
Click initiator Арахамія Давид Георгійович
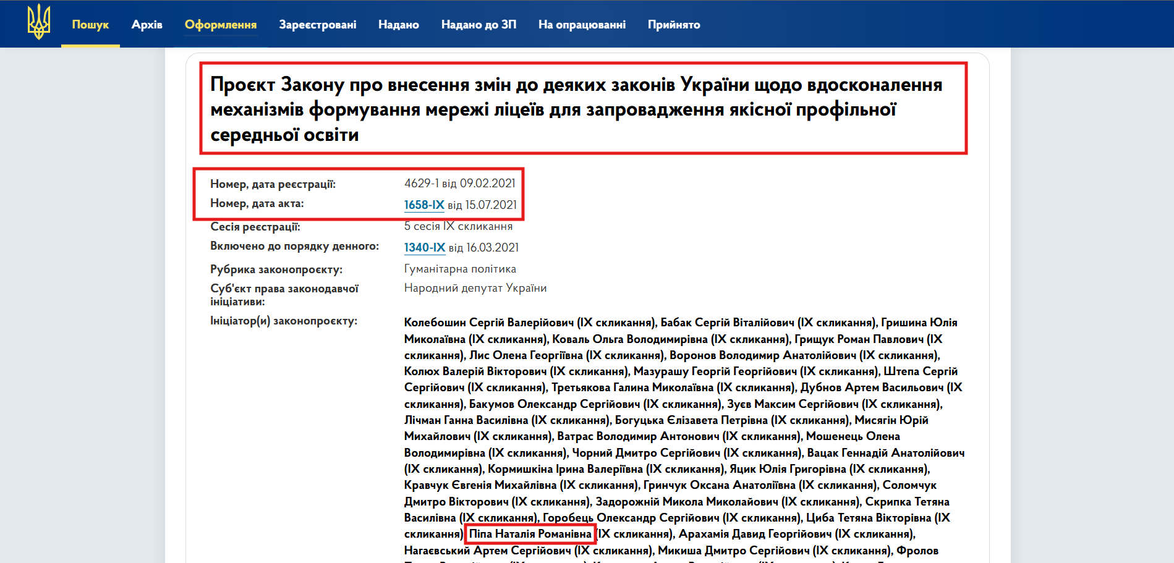[x=755, y=534]
